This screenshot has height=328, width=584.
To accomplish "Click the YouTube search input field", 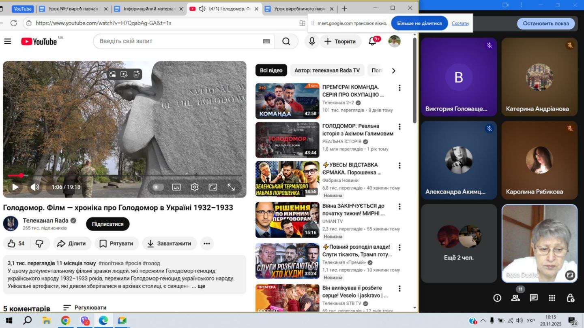I will point(178,41).
